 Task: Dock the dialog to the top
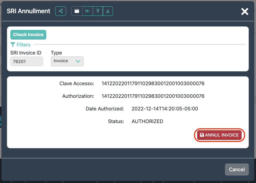pyautogui.click(x=98, y=11)
